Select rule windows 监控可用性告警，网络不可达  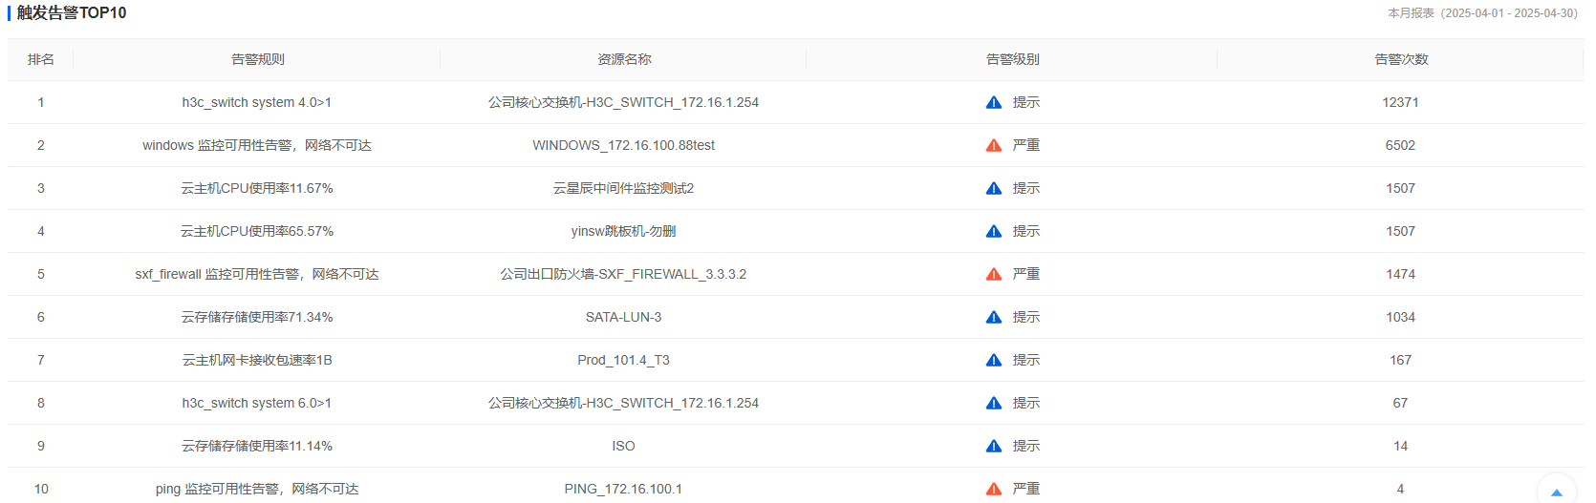pos(257,145)
